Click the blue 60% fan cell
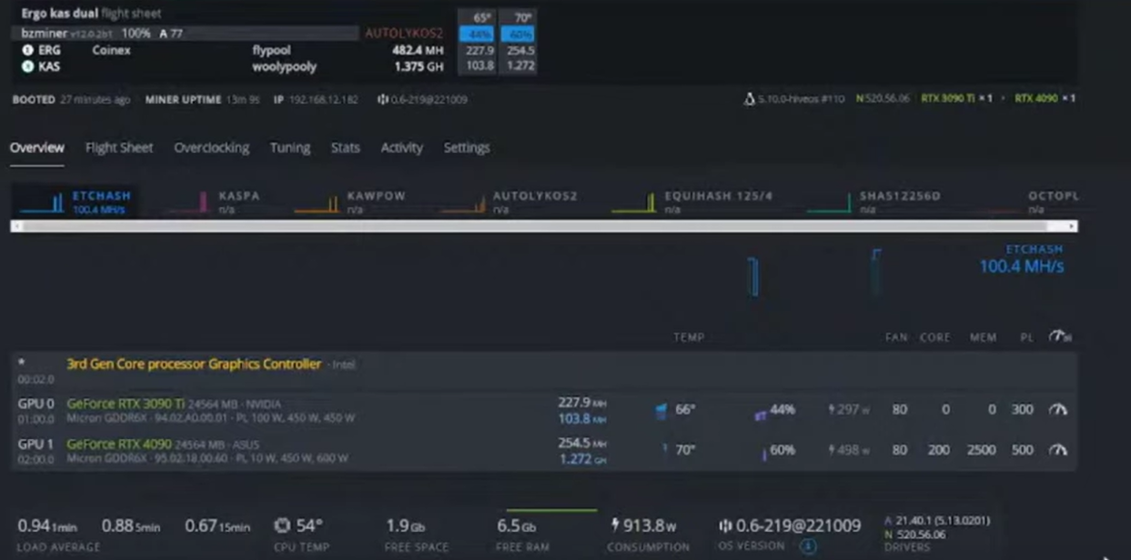 click(518, 35)
